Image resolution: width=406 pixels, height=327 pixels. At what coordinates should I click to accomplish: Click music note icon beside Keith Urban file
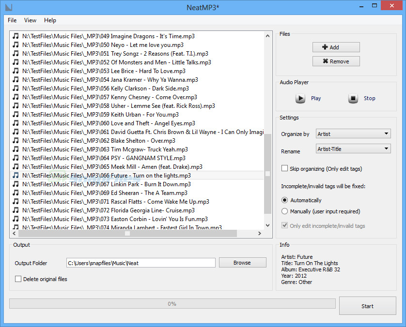pyautogui.click(x=16, y=114)
